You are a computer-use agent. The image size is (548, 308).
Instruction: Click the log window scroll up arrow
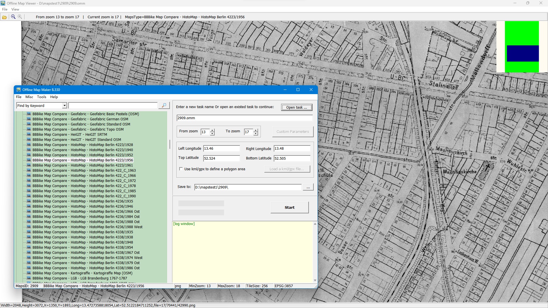coord(315,224)
